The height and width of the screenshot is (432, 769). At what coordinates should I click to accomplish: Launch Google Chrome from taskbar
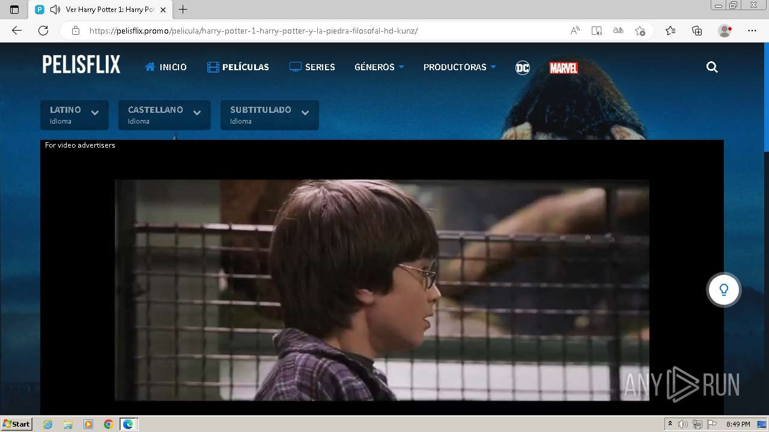108,424
